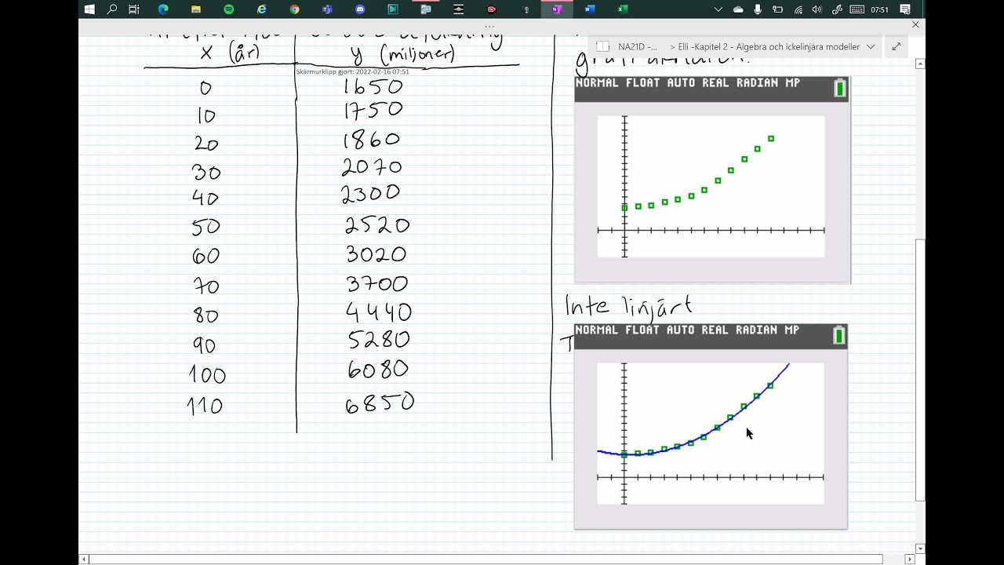Open the teal play-arrow app on taskbar
Image resolution: width=1004 pixels, height=565 pixels.
(393, 9)
